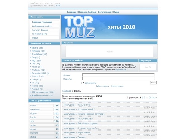The image size is (186, 139).
Task: Click the 88x31 partner banner
Action: 148,67
